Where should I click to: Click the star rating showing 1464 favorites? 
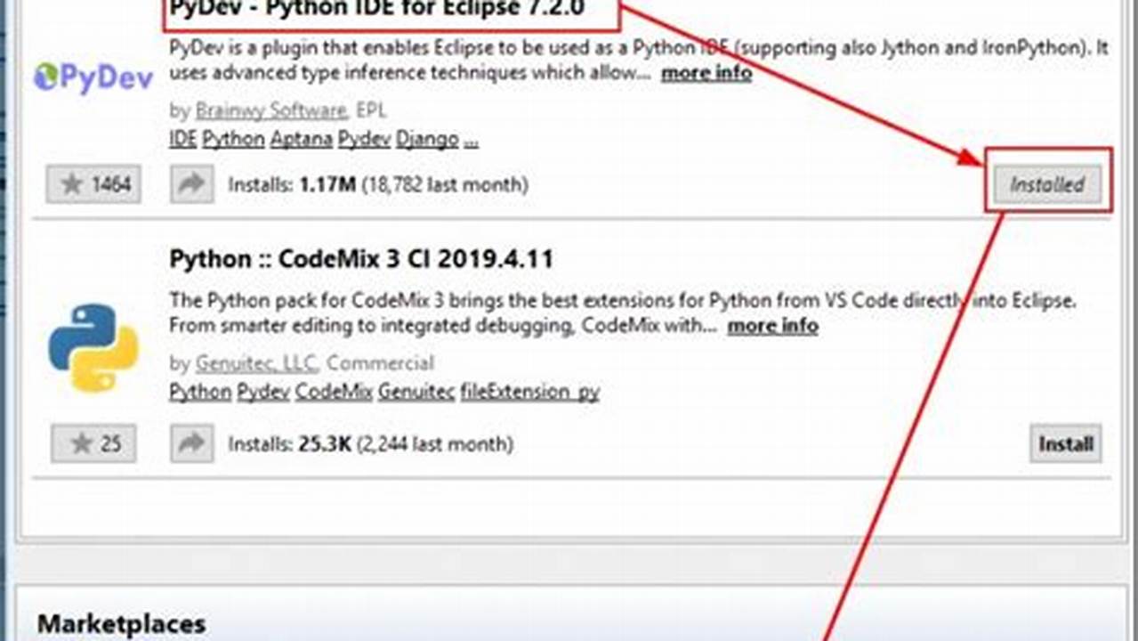click(93, 184)
